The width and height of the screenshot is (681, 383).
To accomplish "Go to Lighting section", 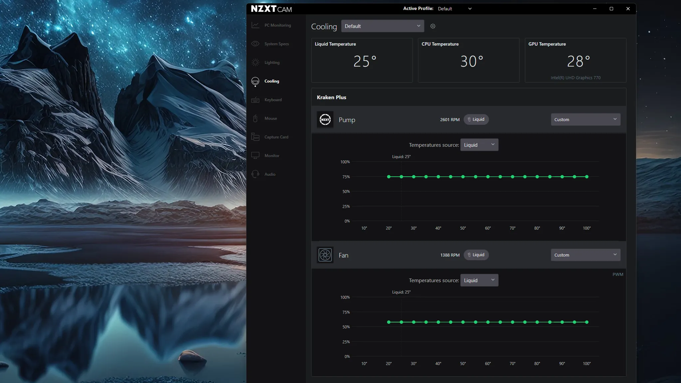I will 272,63.
